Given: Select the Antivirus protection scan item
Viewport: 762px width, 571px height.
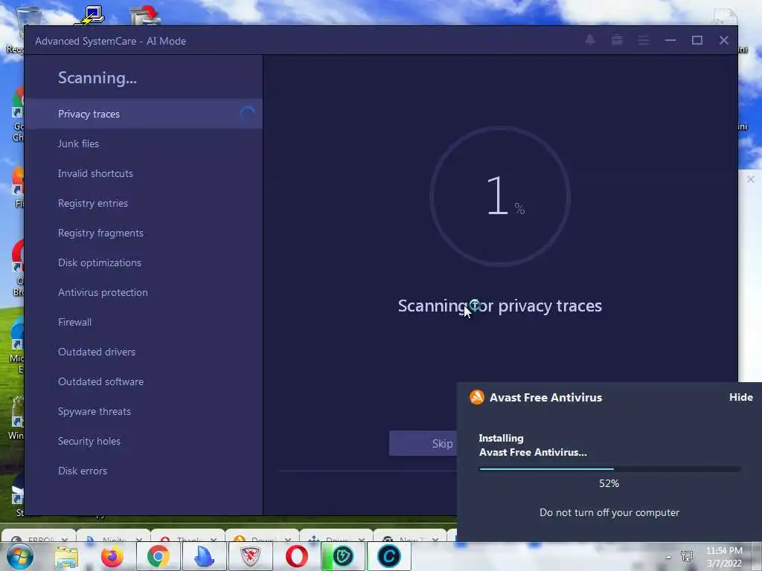Looking at the screenshot, I should point(144,292).
